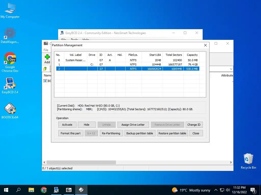Open BOOTICEx64 desktop shortcut
Screen dimensions: 261x195
click(x=10, y=111)
